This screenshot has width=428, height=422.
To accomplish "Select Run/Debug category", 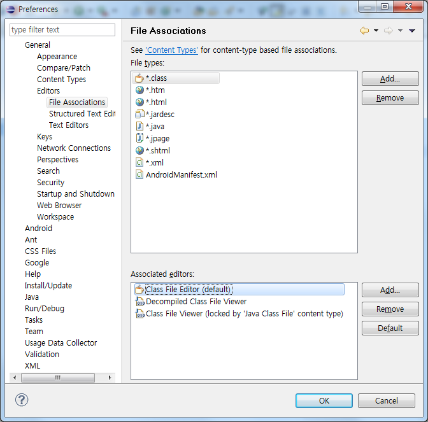I will click(45, 309).
